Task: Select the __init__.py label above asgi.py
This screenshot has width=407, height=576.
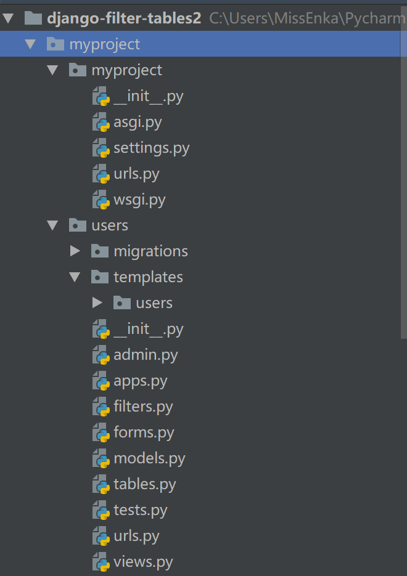Action: [149, 97]
